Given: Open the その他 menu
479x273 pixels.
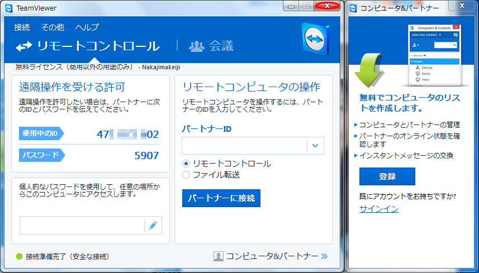Looking at the screenshot, I should coord(53,27).
